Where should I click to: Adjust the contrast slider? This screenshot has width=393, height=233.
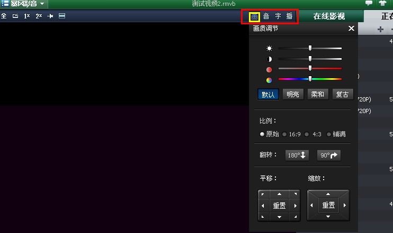(310, 59)
